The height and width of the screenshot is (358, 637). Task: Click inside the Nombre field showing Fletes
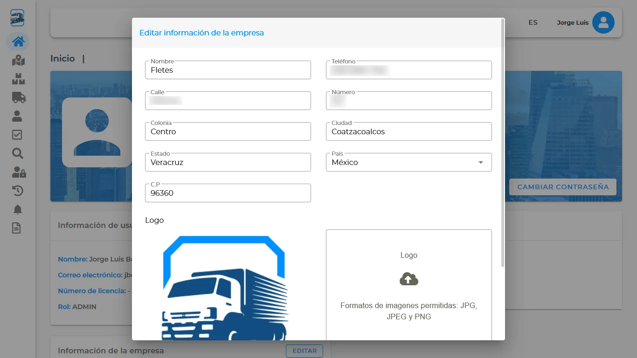click(228, 70)
